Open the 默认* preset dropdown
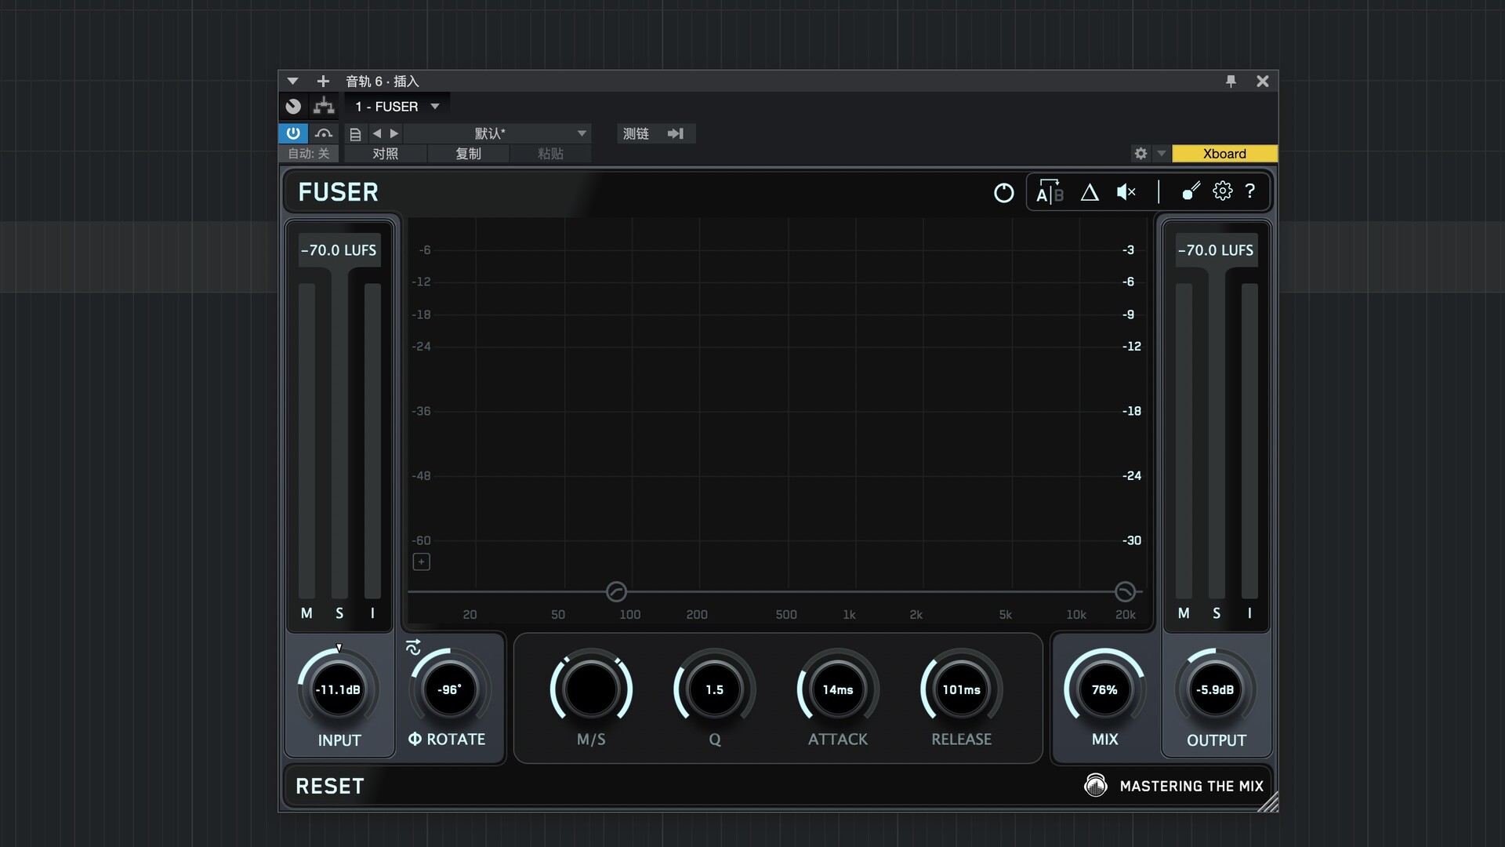This screenshot has width=1505, height=847. pos(497,133)
